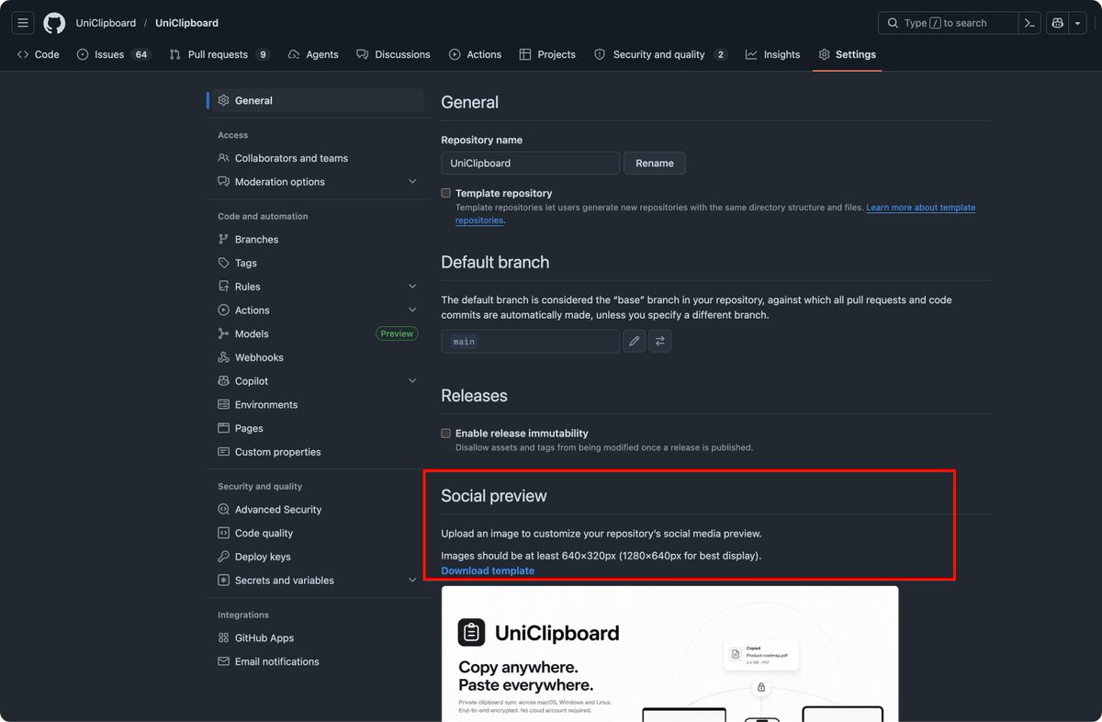Open the Agents tab

coord(313,54)
